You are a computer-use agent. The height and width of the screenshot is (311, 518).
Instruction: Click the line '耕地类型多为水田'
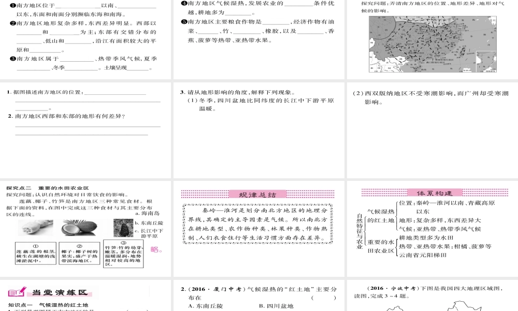coord(426,238)
